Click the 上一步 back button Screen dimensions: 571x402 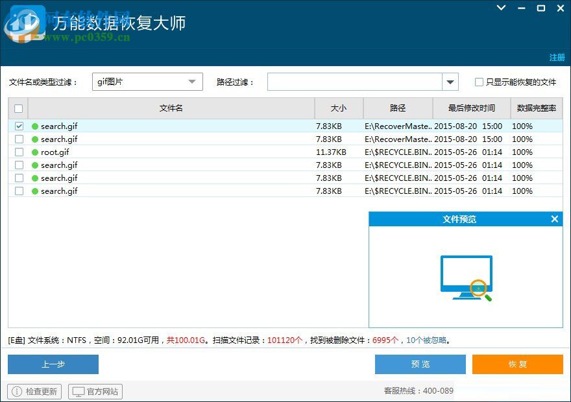click(x=53, y=364)
